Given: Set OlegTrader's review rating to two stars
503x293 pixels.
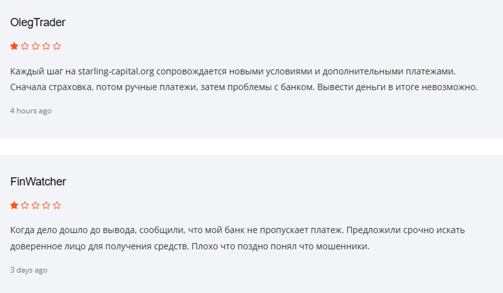Looking at the screenshot, I should [x=25, y=46].
